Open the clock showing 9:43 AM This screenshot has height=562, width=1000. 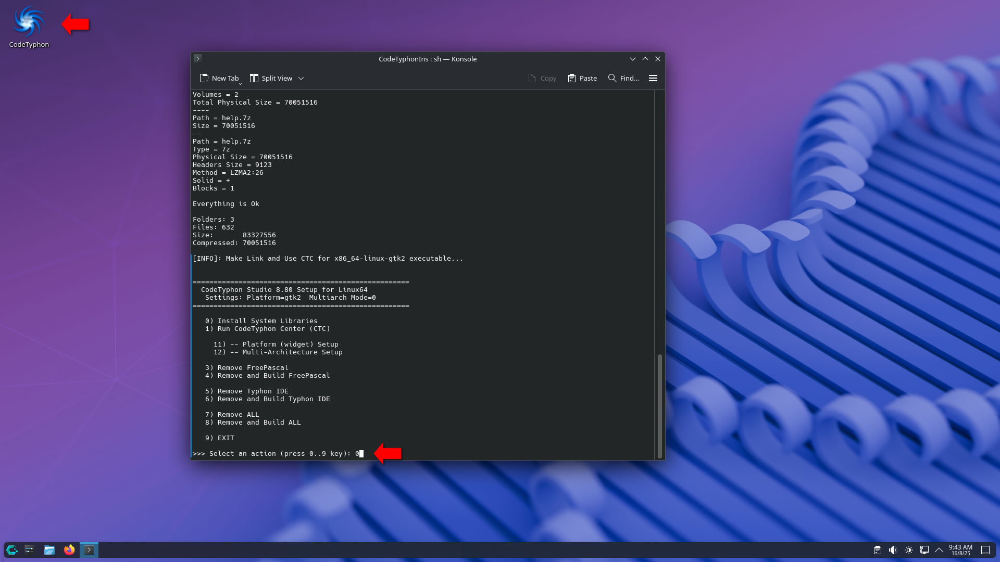[x=960, y=550]
